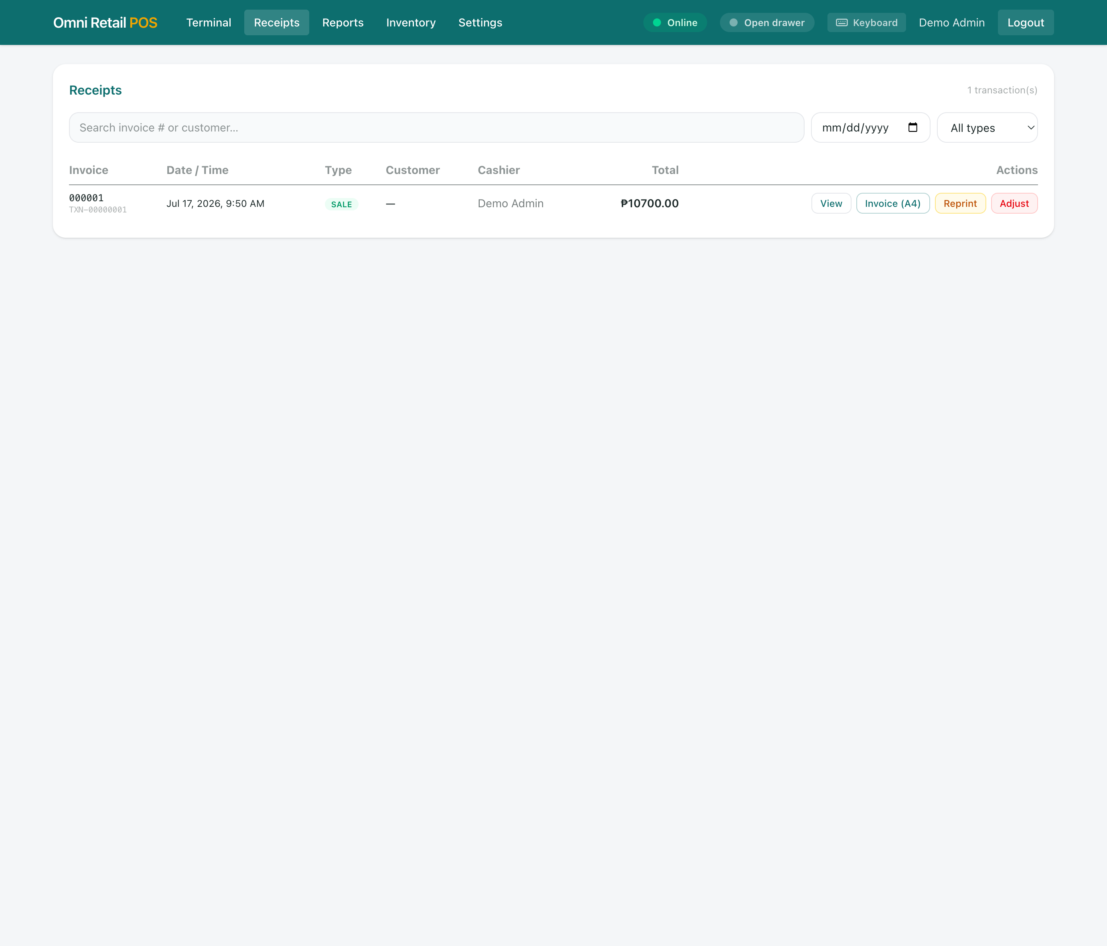
Task: Go to the Inventory tab
Action: pyautogui.click(x=411, y=22)
